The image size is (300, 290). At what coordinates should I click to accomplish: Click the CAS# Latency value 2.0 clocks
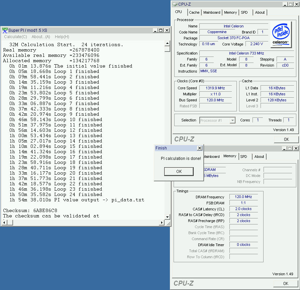[x=243, y=209]
